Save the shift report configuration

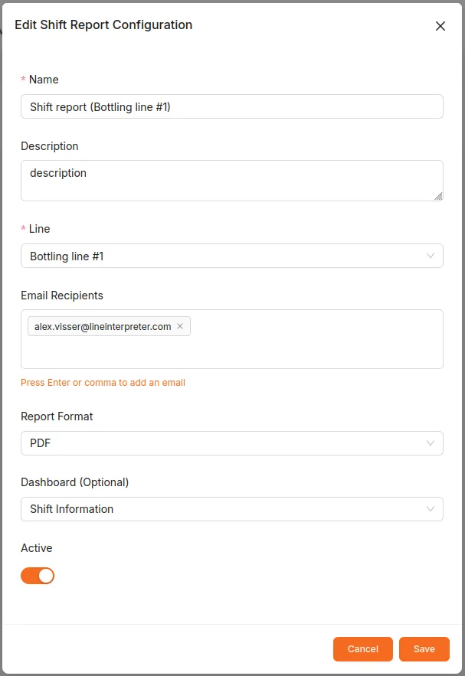click(424, 648)
